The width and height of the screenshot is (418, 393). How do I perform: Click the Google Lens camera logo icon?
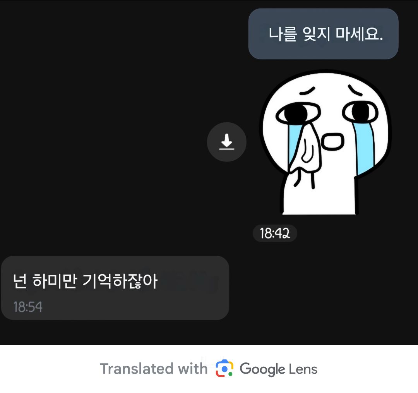coord(224,368)
